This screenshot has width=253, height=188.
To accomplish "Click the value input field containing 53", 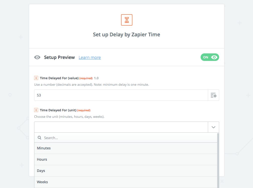I will click(121, 95).
